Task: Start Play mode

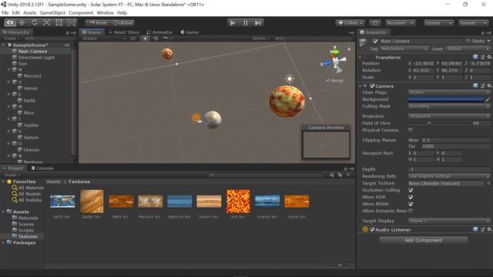Action: coord(233,22)
